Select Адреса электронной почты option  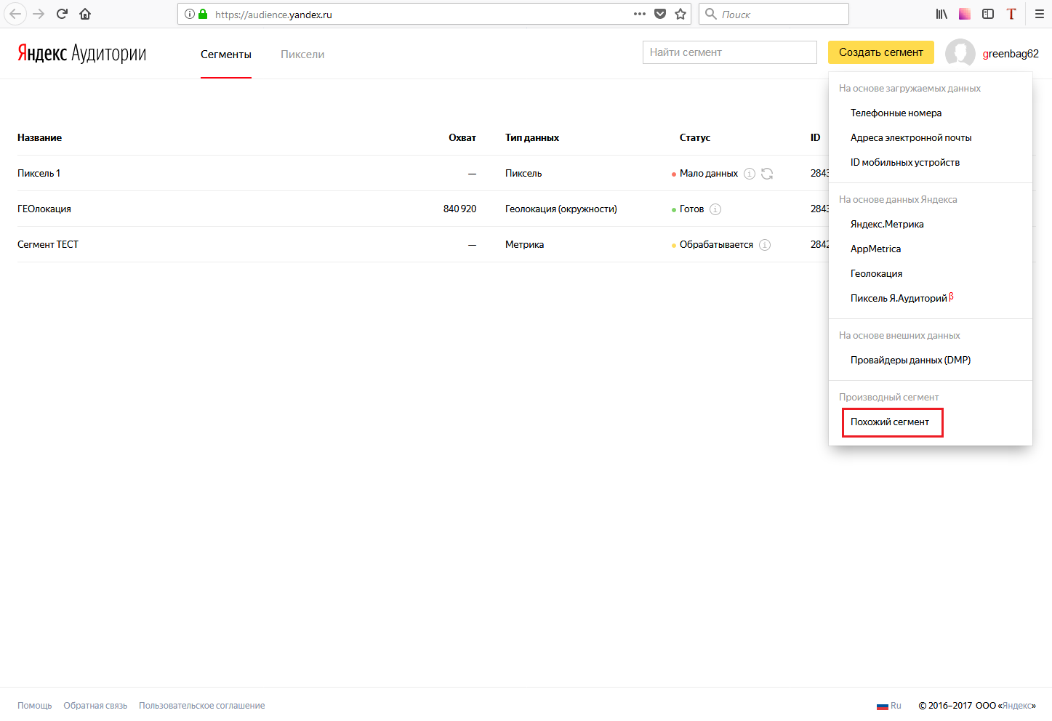(911, 137)
